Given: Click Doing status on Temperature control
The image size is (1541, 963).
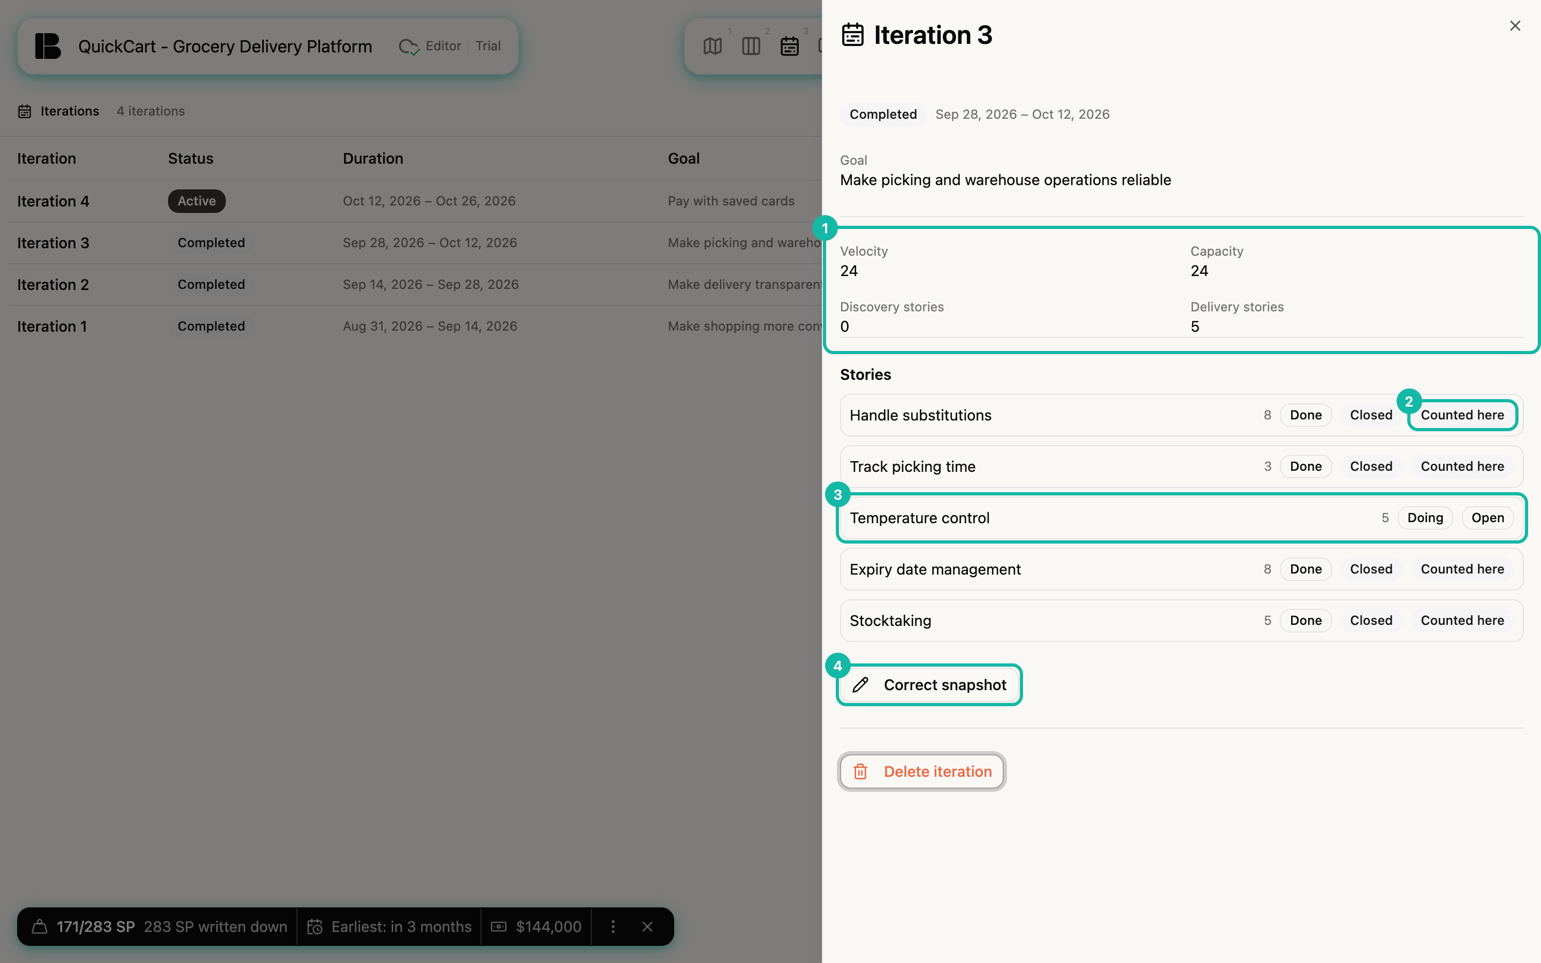Looking at the screenshot, I should tap(1424, 518).
